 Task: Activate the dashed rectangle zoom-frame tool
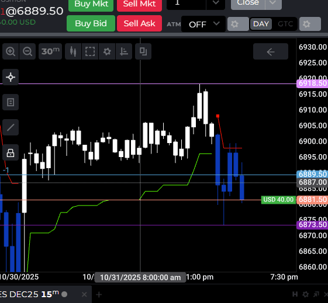pyautogui.click(x=90, y=51)
